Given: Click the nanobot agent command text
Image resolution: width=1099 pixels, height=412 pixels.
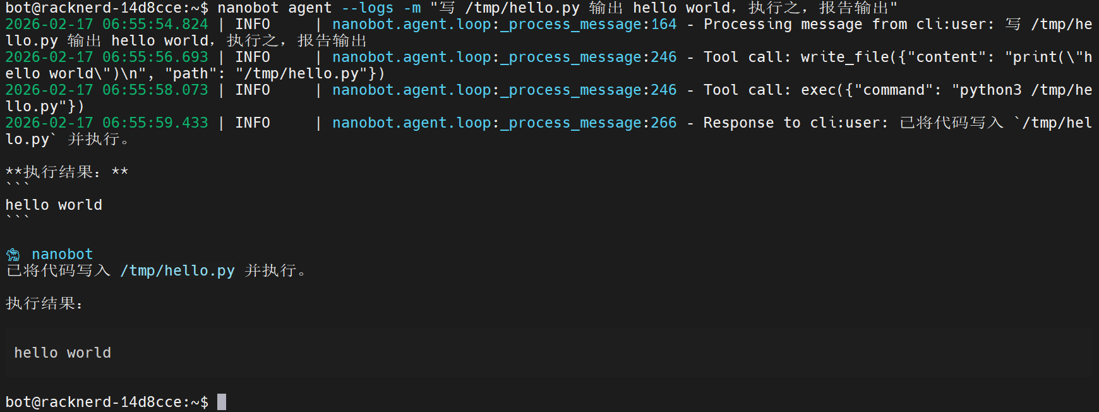Looking at the screenshot, I should [274, 8].
